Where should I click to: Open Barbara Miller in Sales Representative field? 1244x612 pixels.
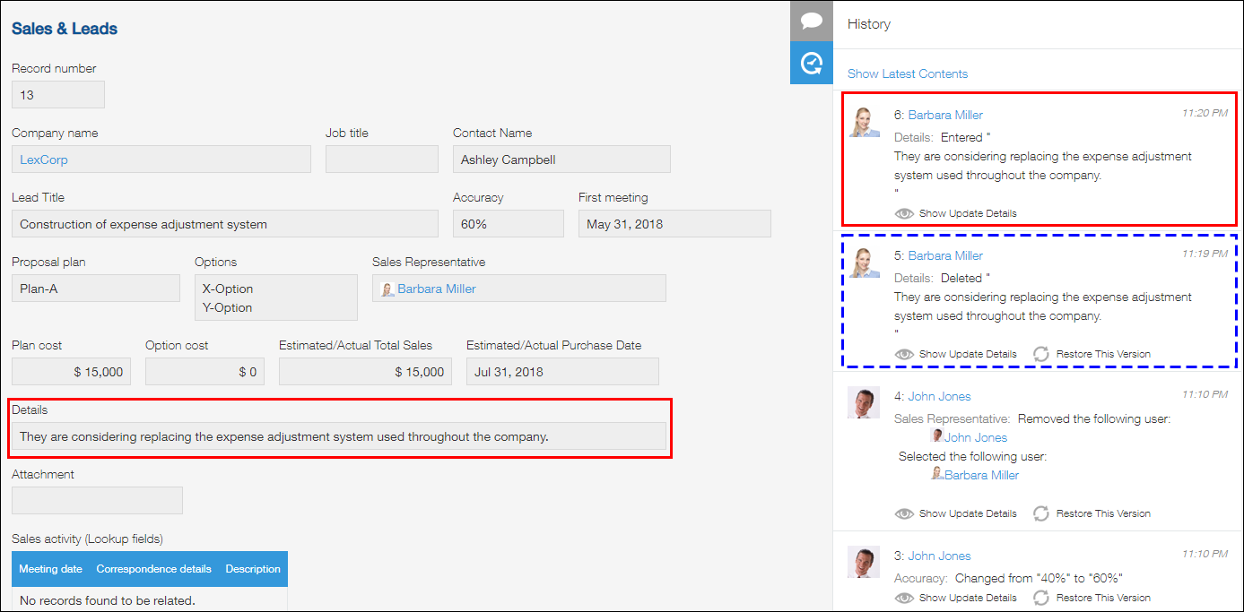(436, 289)
